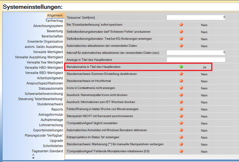Click the 'Grauzone Geht[min]' value field

pyautogui.click(x=196, y=17)
